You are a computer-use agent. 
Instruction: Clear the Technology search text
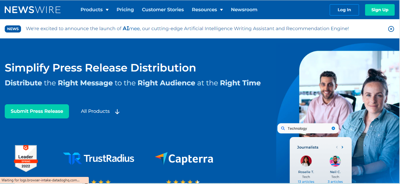[333, 128]
